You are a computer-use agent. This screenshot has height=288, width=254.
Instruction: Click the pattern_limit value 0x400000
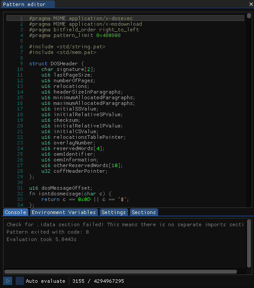(x=108, y=35)
